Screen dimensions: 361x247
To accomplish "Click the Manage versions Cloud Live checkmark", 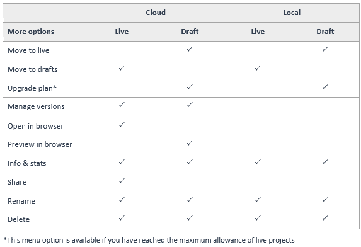I will (122, 105).
